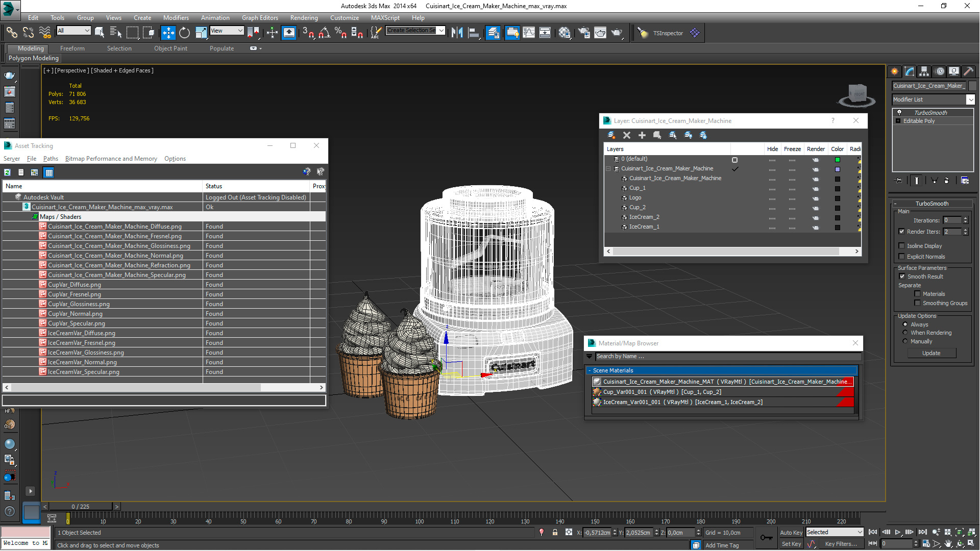Screen dimensions: 980x551
Task: Switch to the Object Paint ribbon tab
Action: (x=170, y=48)
